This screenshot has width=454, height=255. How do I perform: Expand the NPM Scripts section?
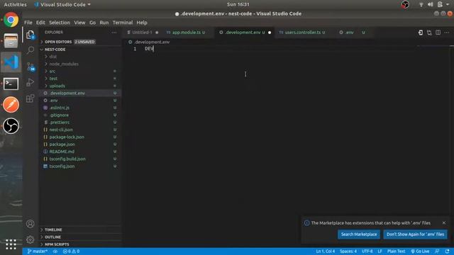pos(80,244)
